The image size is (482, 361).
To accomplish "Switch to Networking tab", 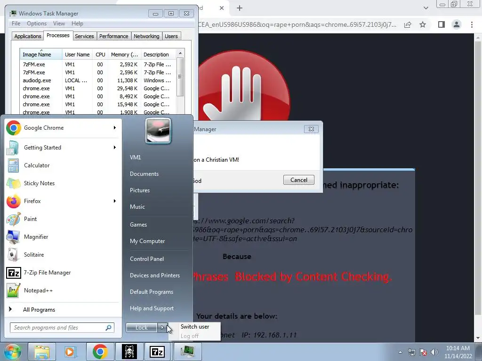I will (146, 36).
